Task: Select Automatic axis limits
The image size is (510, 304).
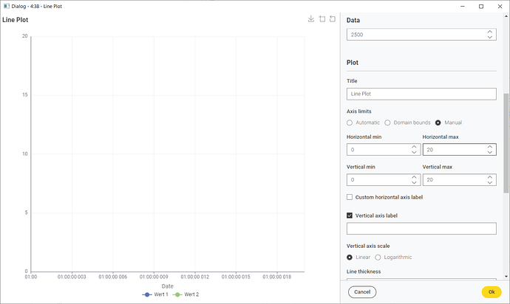Action: [350, 122]
